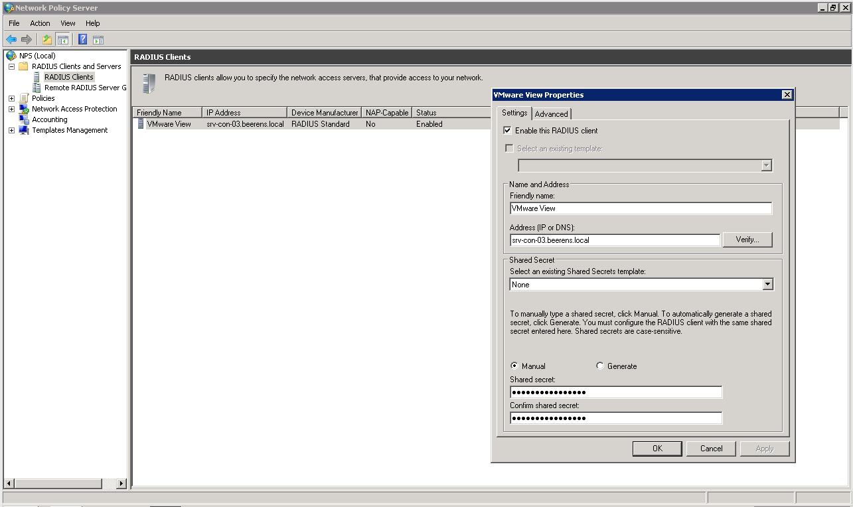
Task: Switch to the Settings tab
Action: (x=514, y=113)
